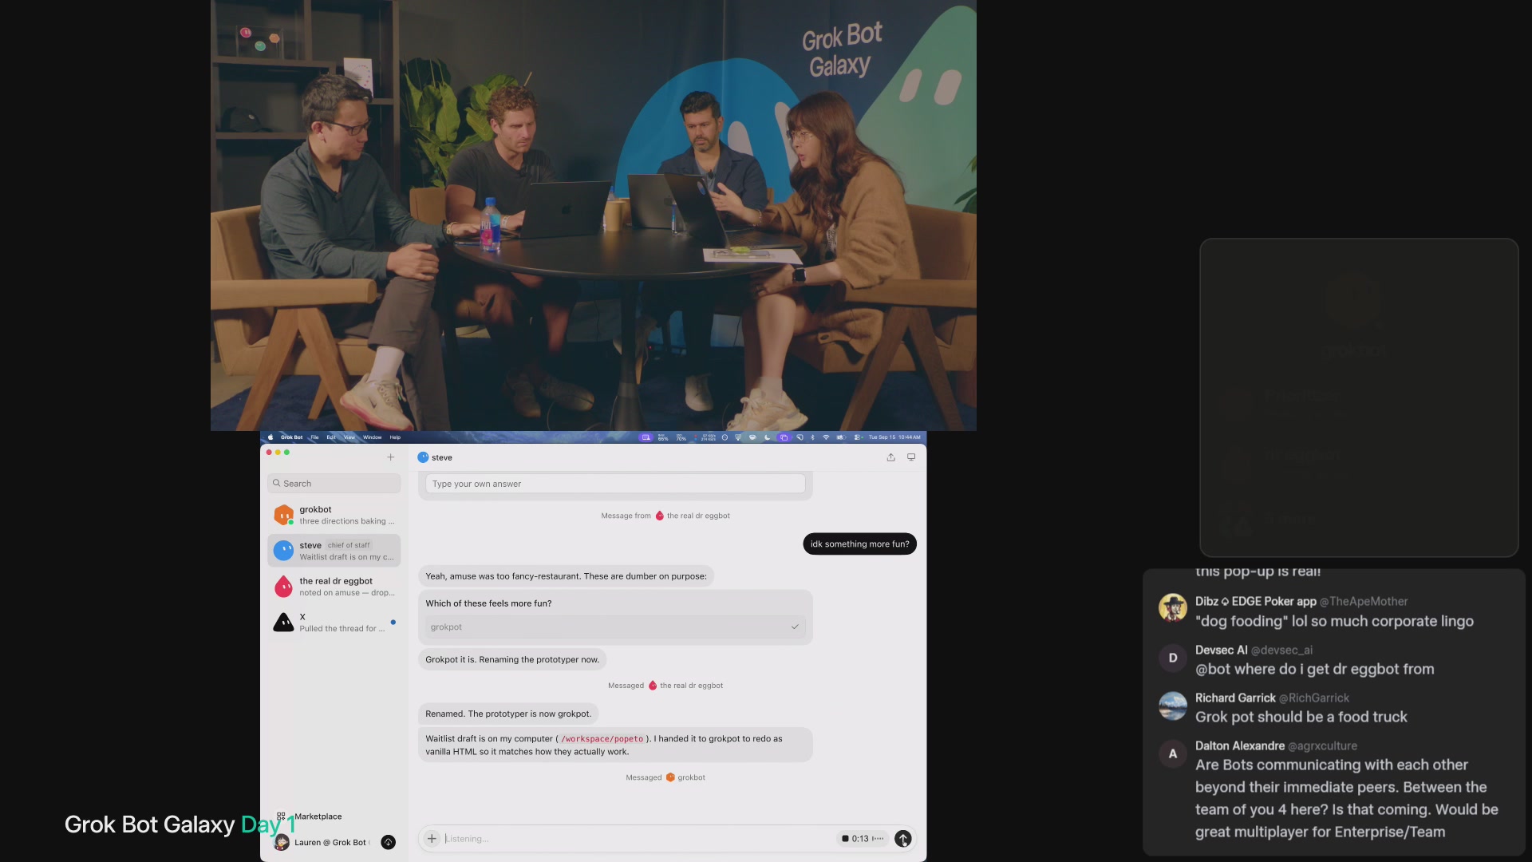Open the Help menu
This screenshot has width=1532, height=862.
(395, 437)
